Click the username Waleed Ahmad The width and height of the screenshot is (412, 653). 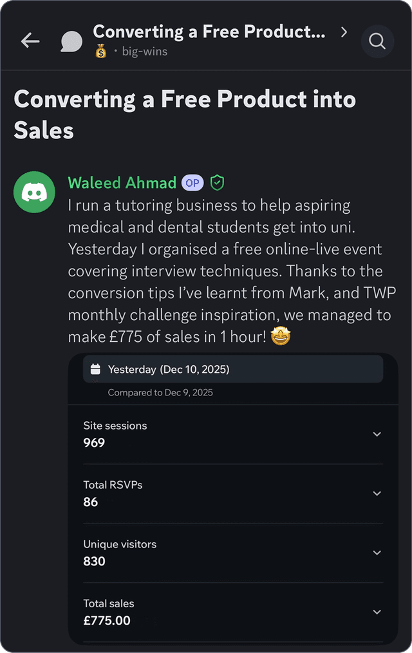coord(122,183)
